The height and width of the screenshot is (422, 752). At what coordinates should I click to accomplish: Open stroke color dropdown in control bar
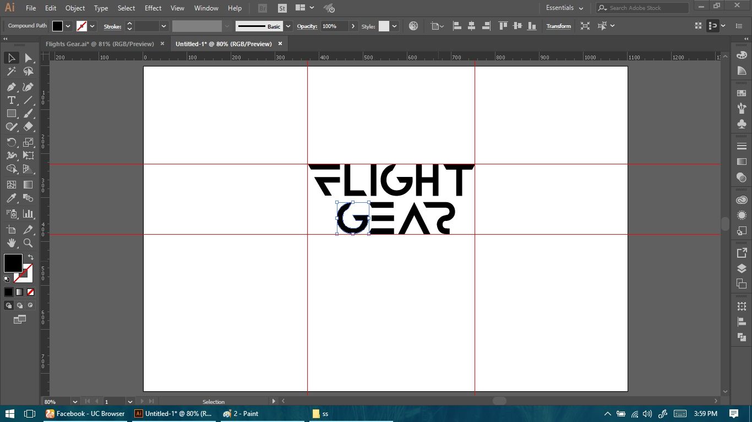click(x=92, y=26)
